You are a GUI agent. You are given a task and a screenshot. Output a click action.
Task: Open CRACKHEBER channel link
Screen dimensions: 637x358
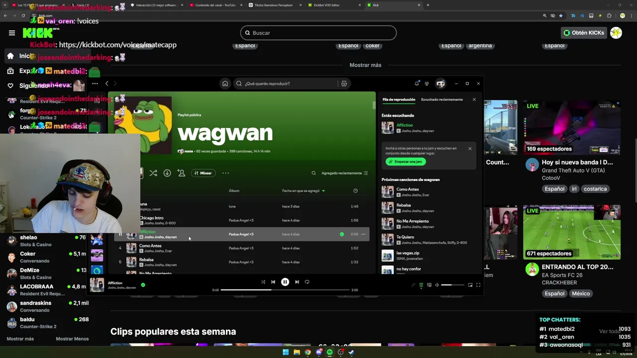tap(559, 282)
